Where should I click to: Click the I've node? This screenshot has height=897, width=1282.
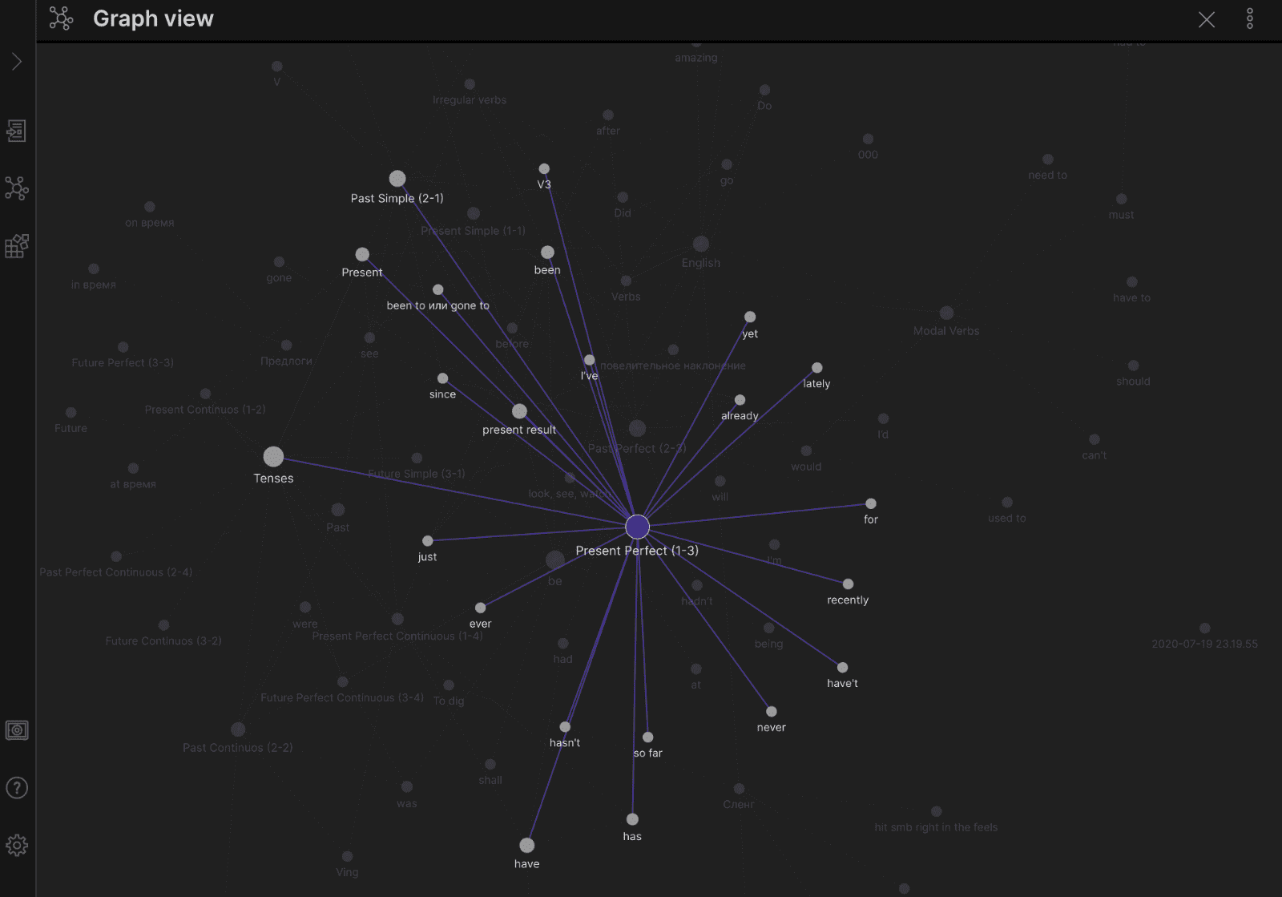590,360
